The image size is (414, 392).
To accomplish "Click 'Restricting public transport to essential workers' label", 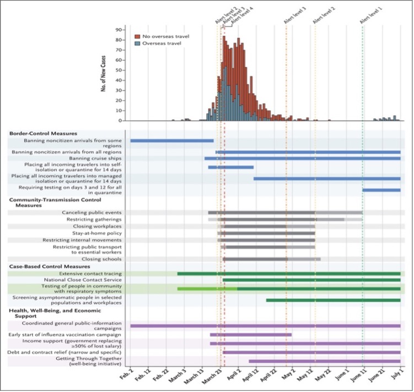I will [88, 250].
